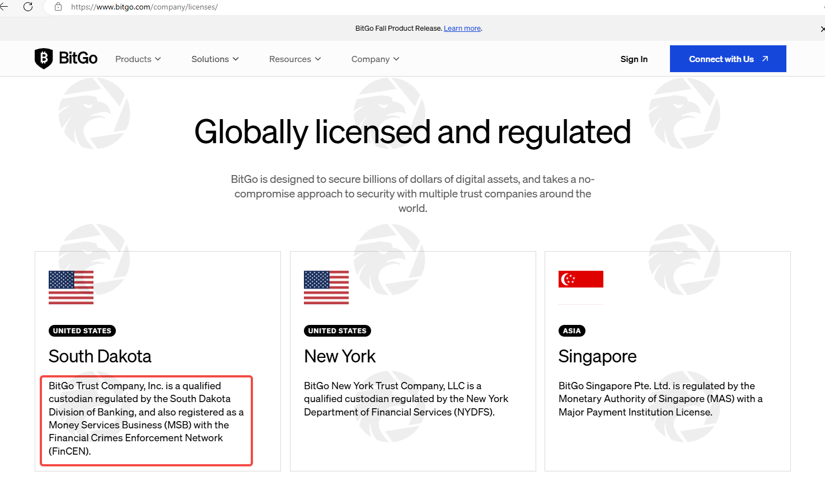The width and height of the screenshot is (825, 491).
Task: Click the UNITED STATES badge above New York
Action: pyautogui.click(x=337, y=331)
